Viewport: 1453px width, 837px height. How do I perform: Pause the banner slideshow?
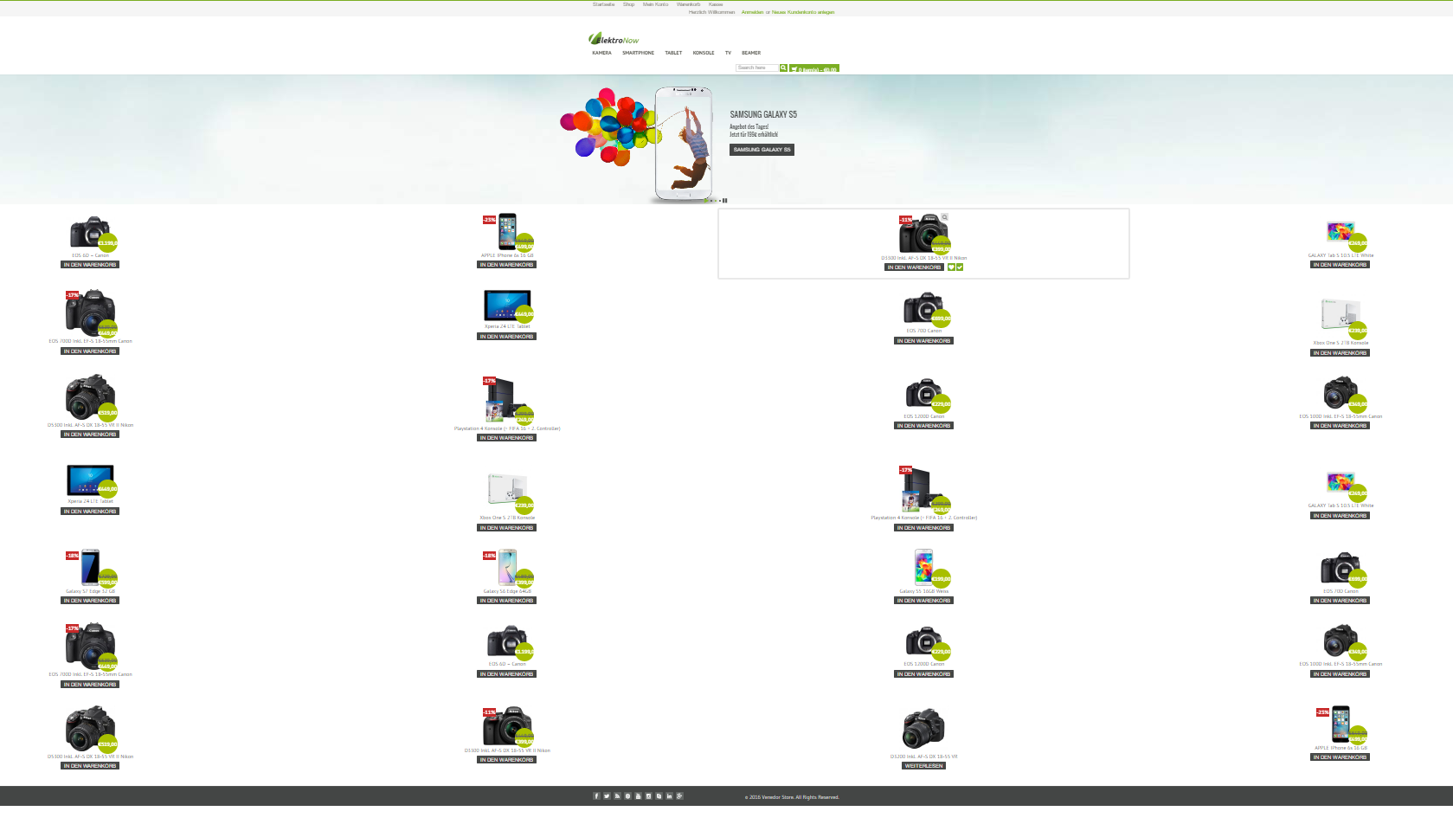click(x=725, y=201)
